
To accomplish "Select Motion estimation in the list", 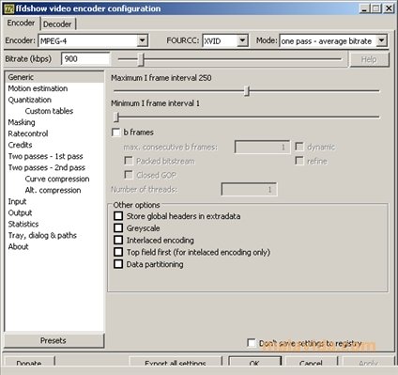I will click(x=54, y=88).
